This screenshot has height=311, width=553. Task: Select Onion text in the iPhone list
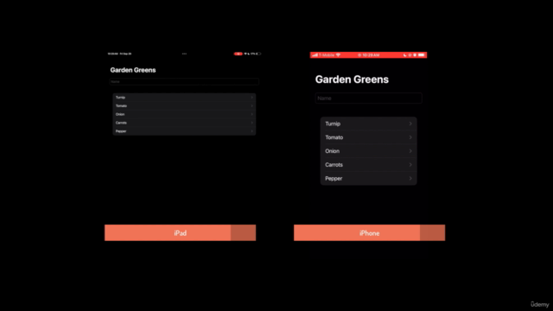(x=332, y=151)
